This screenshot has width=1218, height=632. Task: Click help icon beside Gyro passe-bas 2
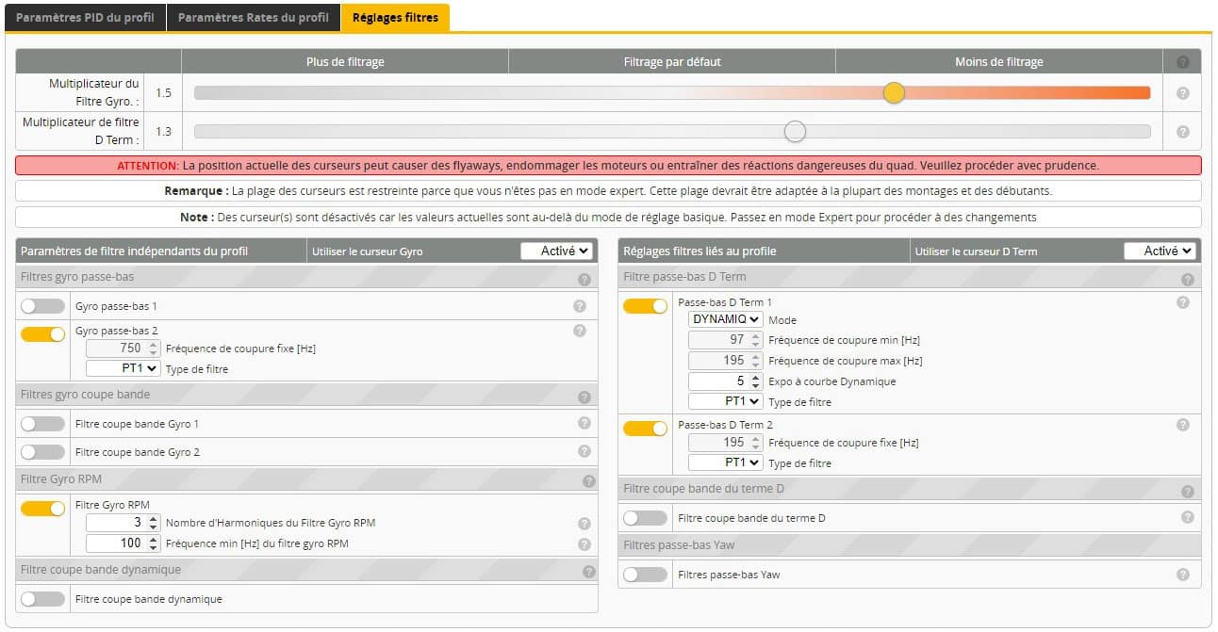click(x=579, y=331)
